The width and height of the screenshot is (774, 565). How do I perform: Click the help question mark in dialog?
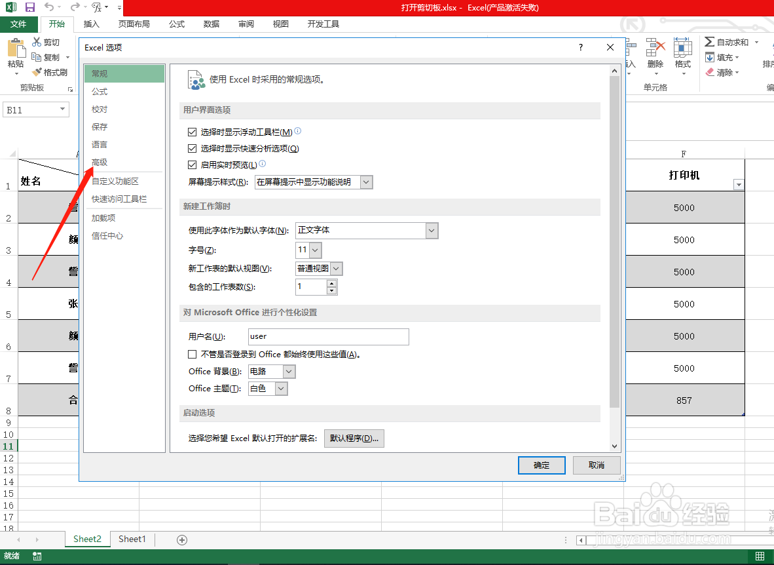tap(580, 47)
